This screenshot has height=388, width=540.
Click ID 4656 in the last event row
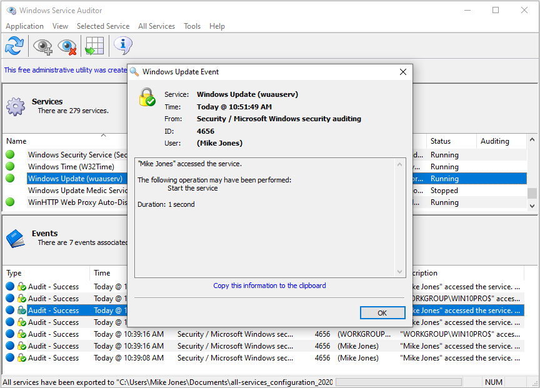tap(322, 358)
